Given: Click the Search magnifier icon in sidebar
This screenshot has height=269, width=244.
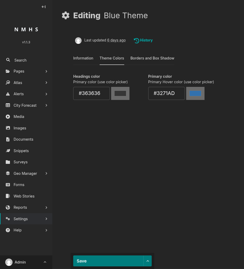Looking at the screenshot, I should (x=8, y=60).
